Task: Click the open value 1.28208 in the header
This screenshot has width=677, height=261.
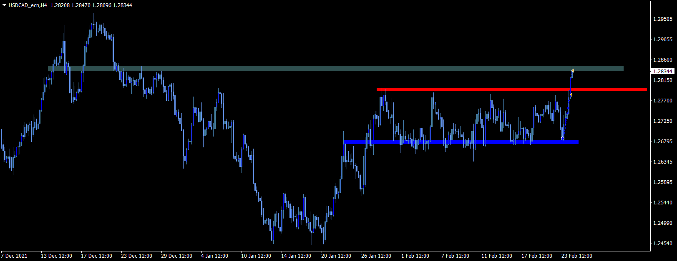Action: point(60,5)
